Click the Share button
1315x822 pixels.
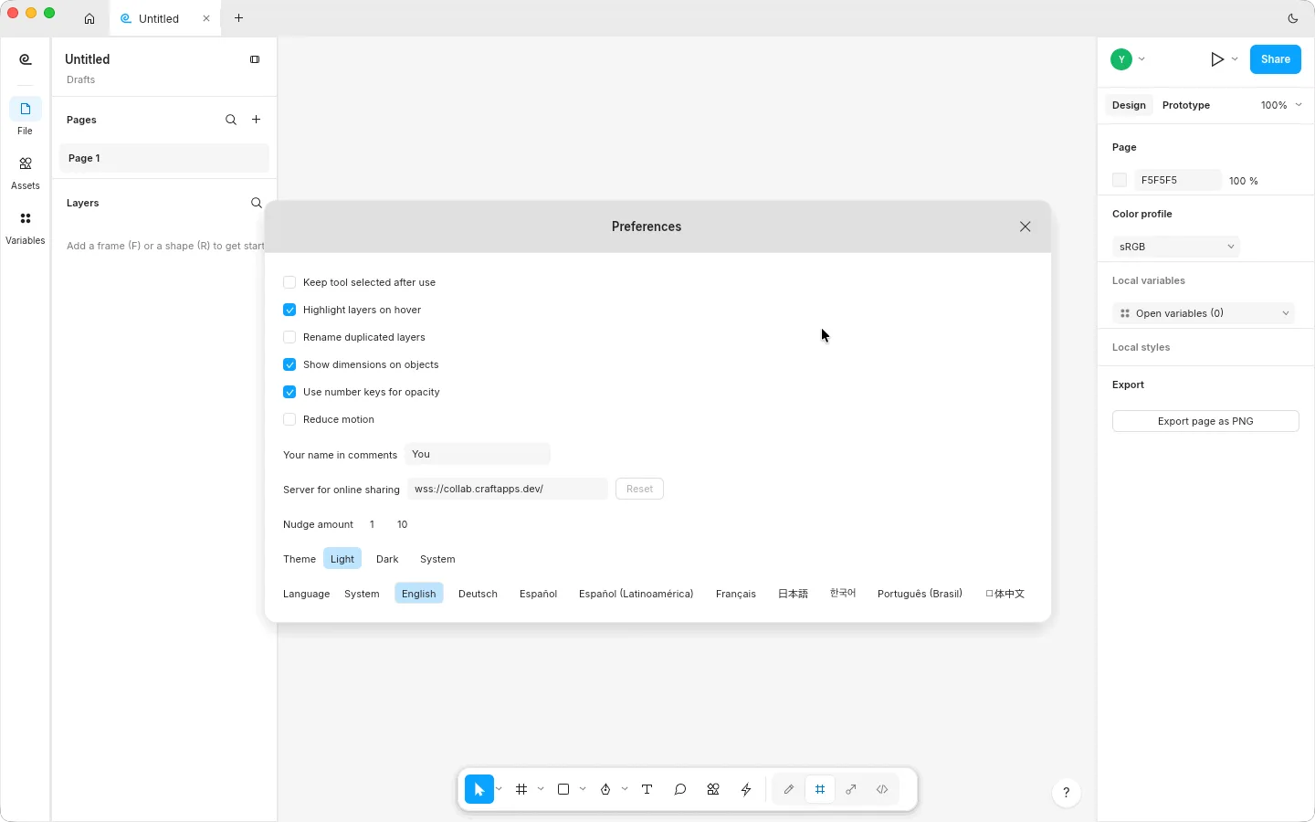click(1276, 59)
